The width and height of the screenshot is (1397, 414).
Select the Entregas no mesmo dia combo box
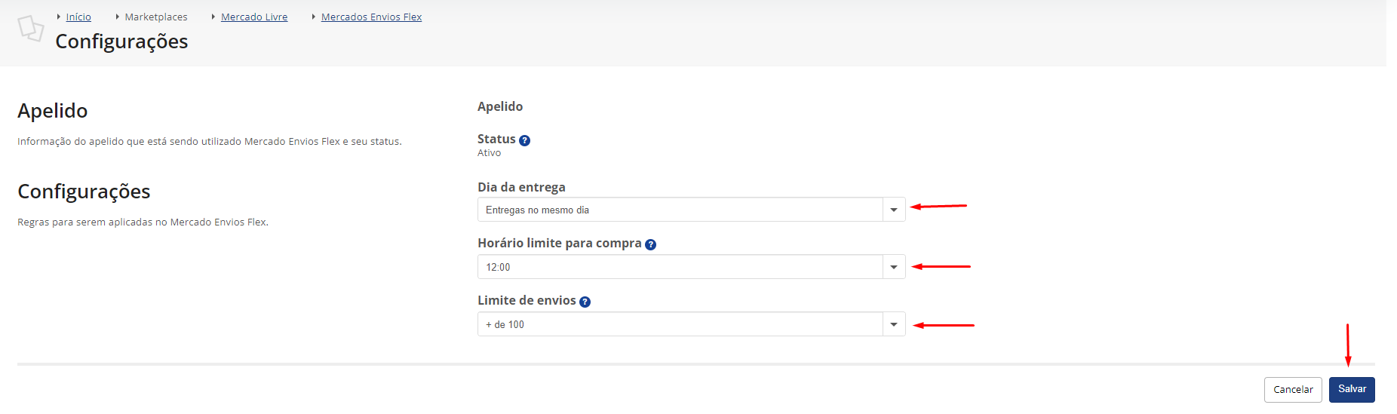(691, 210)
